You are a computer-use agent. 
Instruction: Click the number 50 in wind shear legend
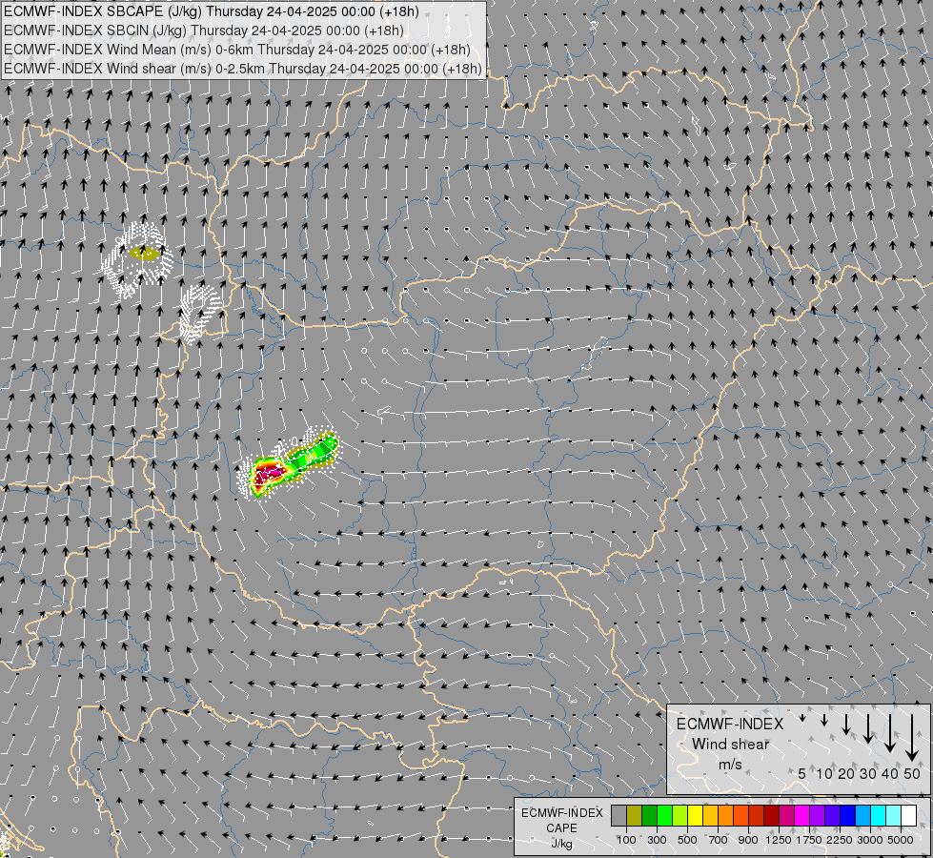pos(912,773)
